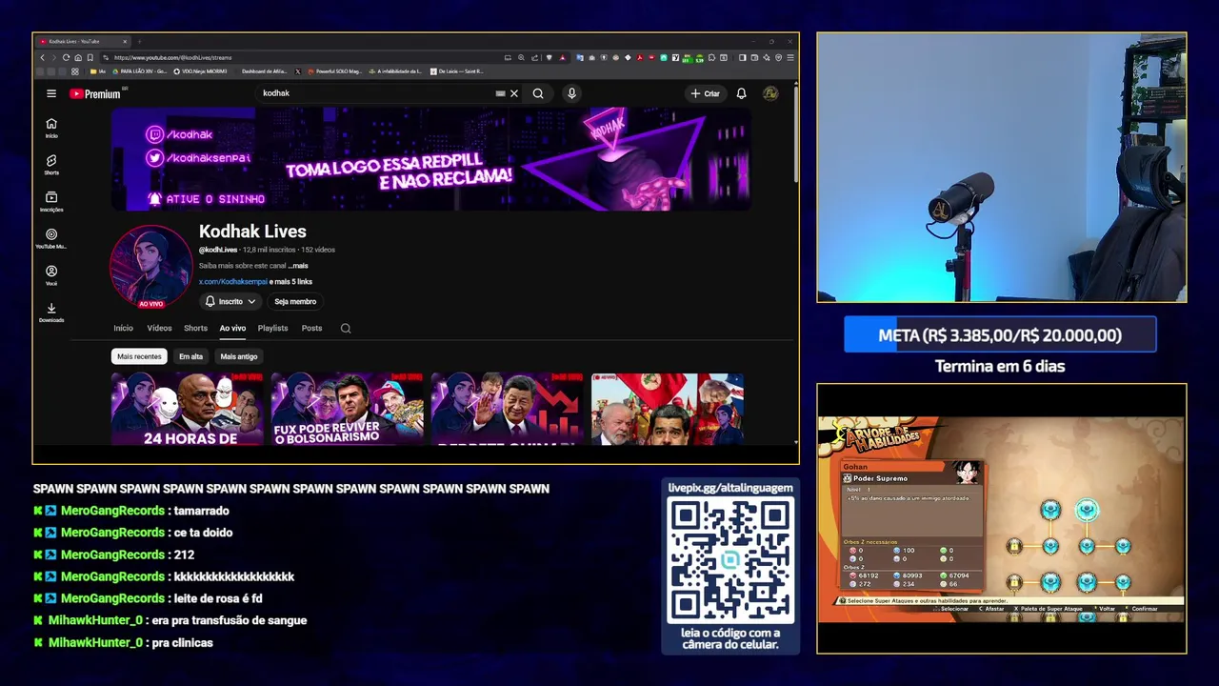Go to YouTube Premium home logo
1219x686 pixels.
pos(95,93)
